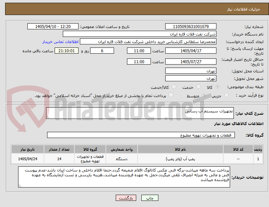The width and height of the screenshot is (269, 207).
Task: Click the جزئیات اطلاعات نیاز header title
Action: coord(244,9)
